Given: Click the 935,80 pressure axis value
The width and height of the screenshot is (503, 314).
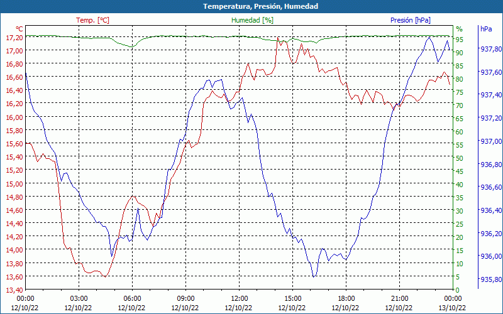Looking at the screenshot, I should coord(491,279).
